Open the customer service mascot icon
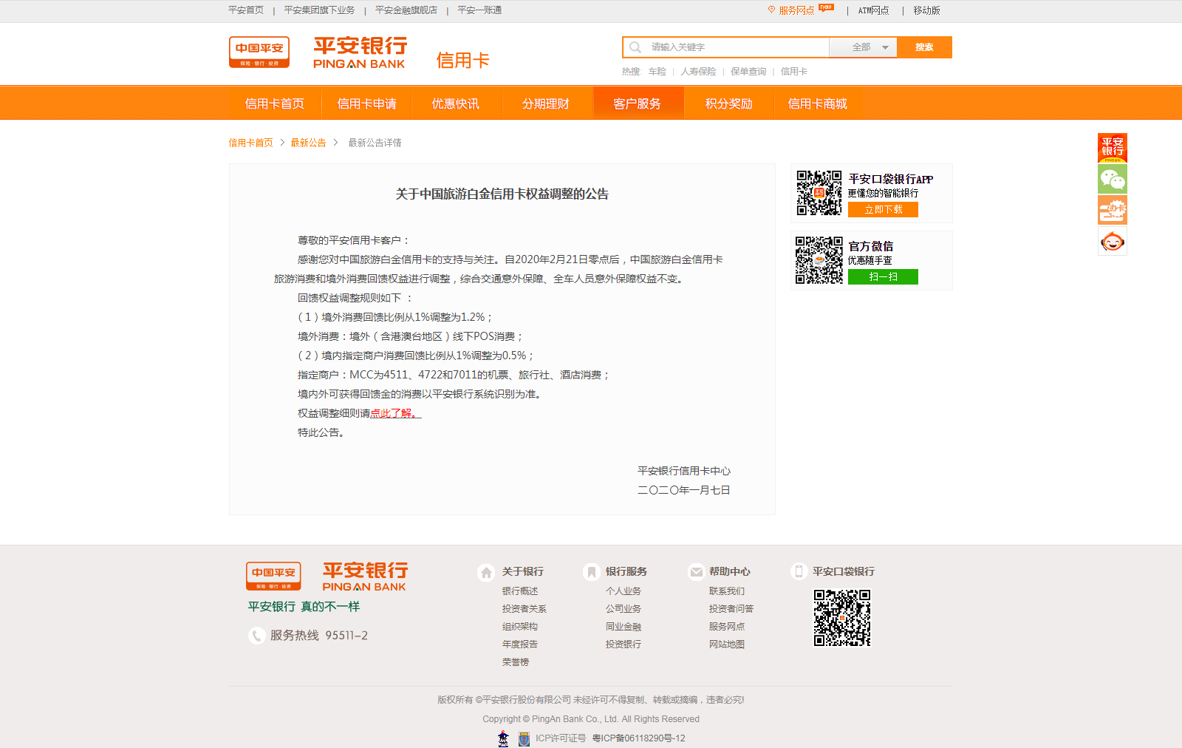1182x748 pixels. click(1112, 241)
